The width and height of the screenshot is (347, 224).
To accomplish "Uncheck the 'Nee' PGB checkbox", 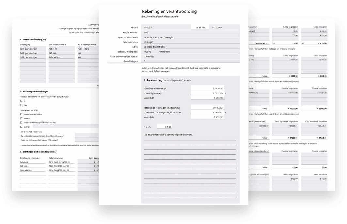I will click(21, 105).
